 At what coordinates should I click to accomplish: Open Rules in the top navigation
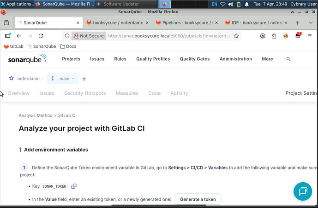click(x=120, y=59)
